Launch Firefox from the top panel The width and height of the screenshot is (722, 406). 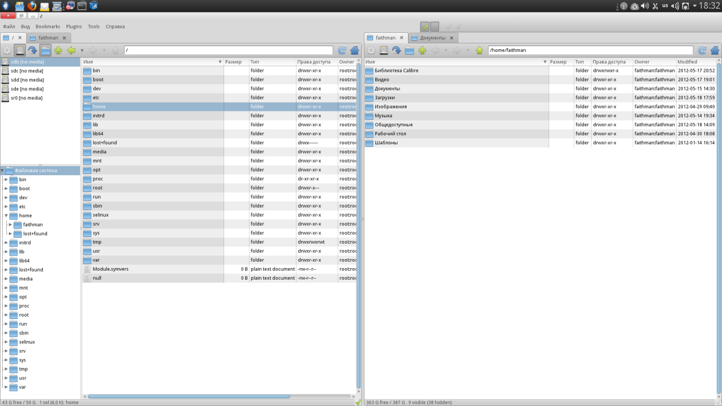32,6
